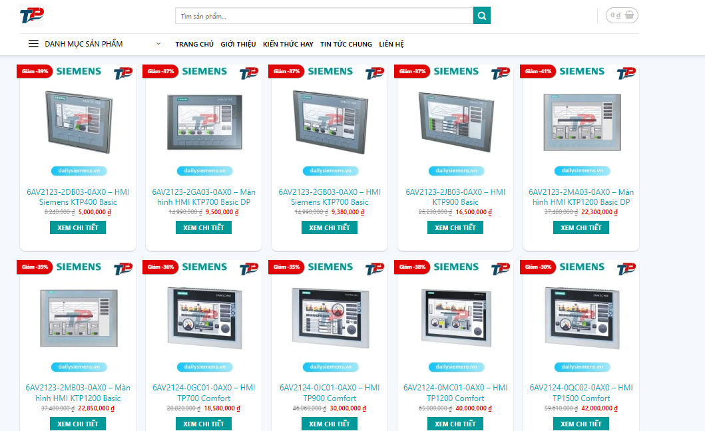Click Xem chi tiết for TP1200 Comfort
Screen dimensions: 705x431
pos(455,424)
